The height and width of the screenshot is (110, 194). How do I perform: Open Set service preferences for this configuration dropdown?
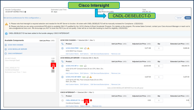[23, 18]
